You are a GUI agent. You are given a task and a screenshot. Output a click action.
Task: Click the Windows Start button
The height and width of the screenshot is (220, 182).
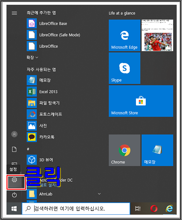pyautogui.click(x=14, y=209)
